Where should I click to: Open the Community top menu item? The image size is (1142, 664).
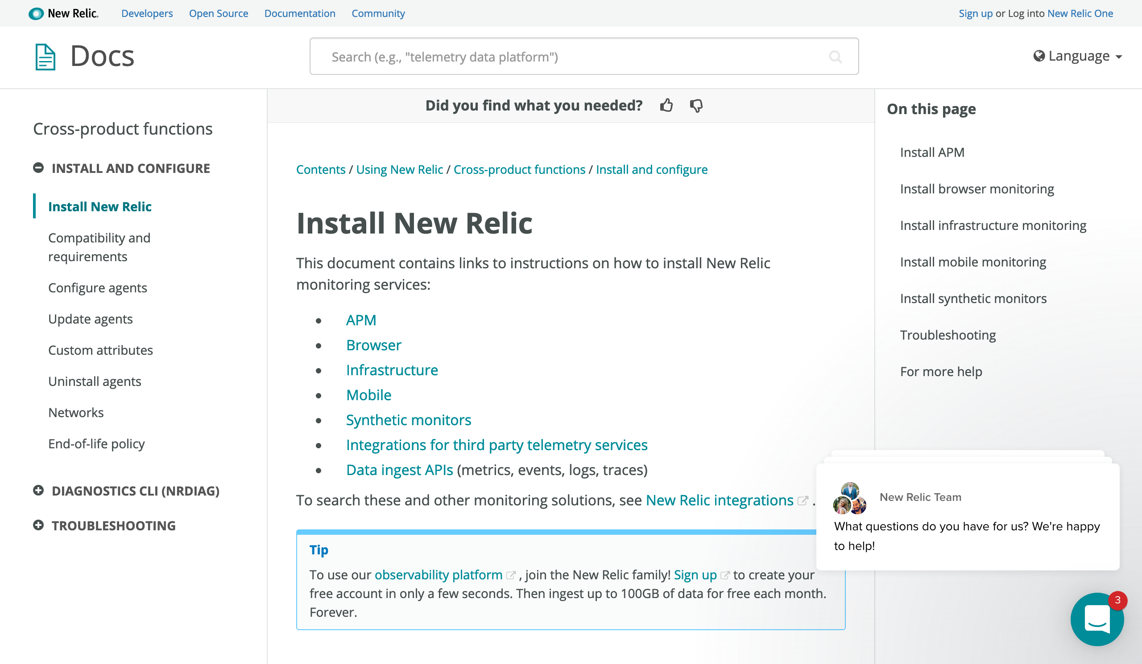(x=378, y=13)
